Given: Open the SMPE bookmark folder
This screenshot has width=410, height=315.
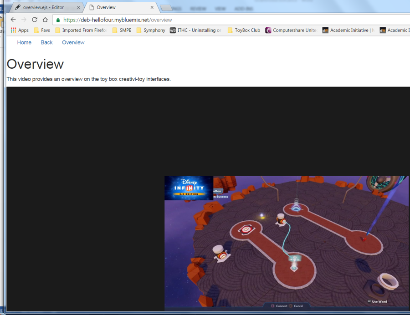Looking at the screenshot, I should point(122,30).
